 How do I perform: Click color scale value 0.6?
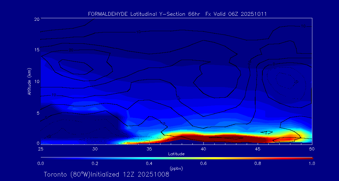[x=203, y=163]
